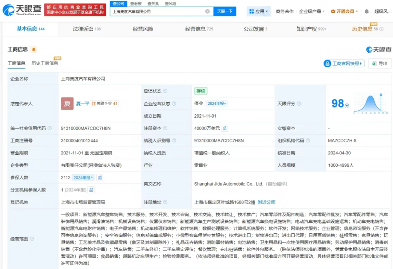Viewport: 393px width, 269px height.
Task: Click the credit code 91310000MA7CDC7H8N under 统一社会信用代码
Action: coord(86,128)
